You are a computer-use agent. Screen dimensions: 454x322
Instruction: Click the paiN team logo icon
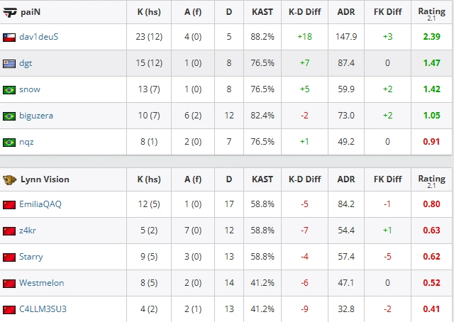click(9, 13)
